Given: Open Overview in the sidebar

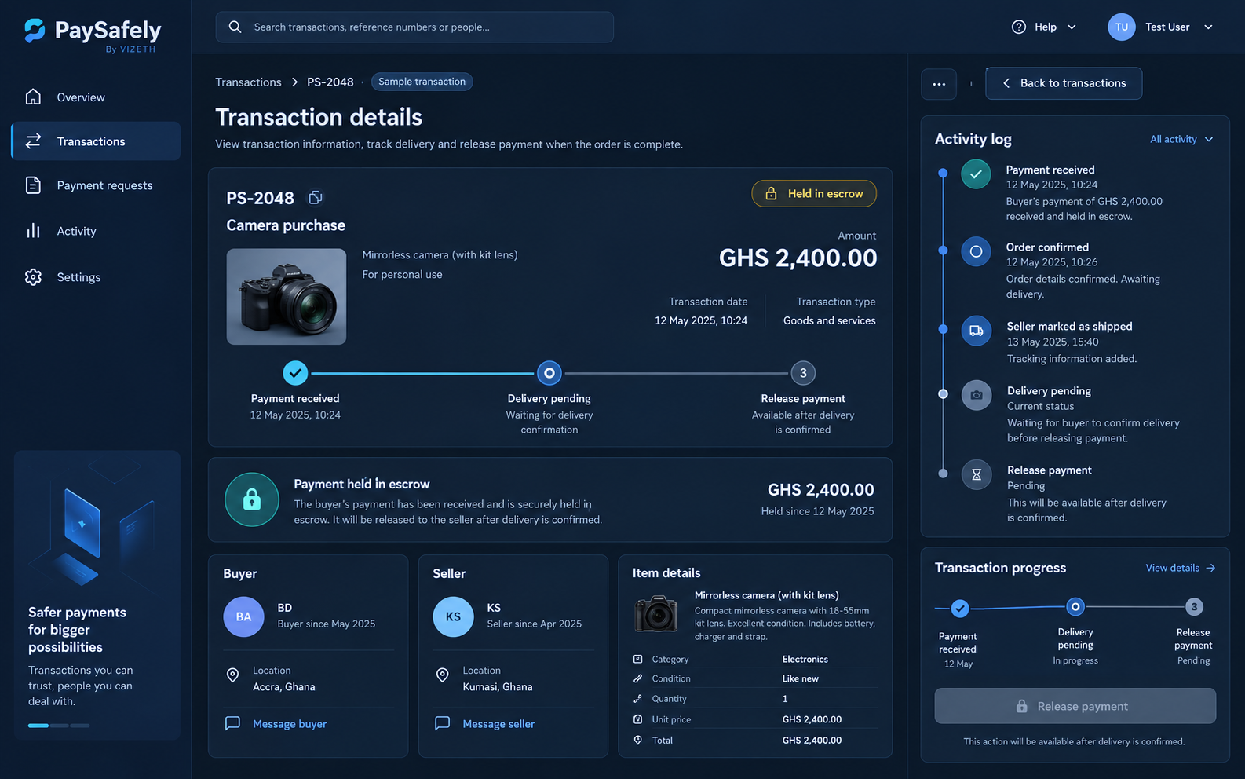Looking at the screenshot, I should coord(96,97).
